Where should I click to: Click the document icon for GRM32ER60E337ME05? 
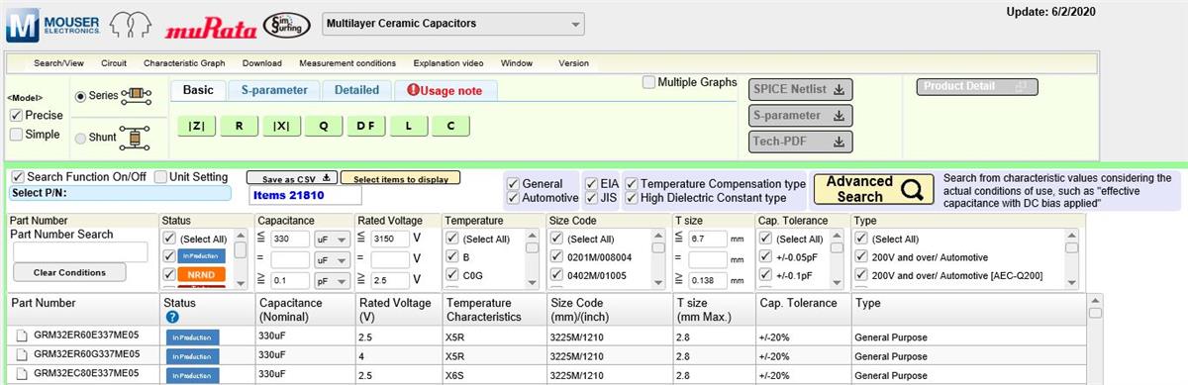point(21,336)
